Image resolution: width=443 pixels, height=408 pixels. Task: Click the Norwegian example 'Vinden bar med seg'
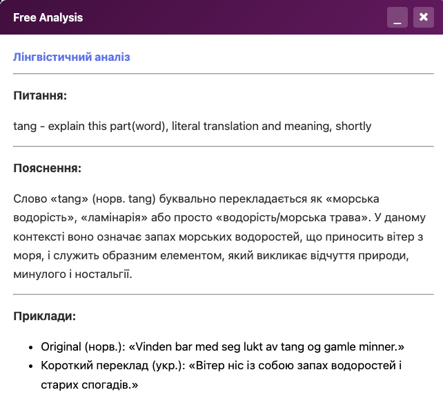(x=223, y=347)
